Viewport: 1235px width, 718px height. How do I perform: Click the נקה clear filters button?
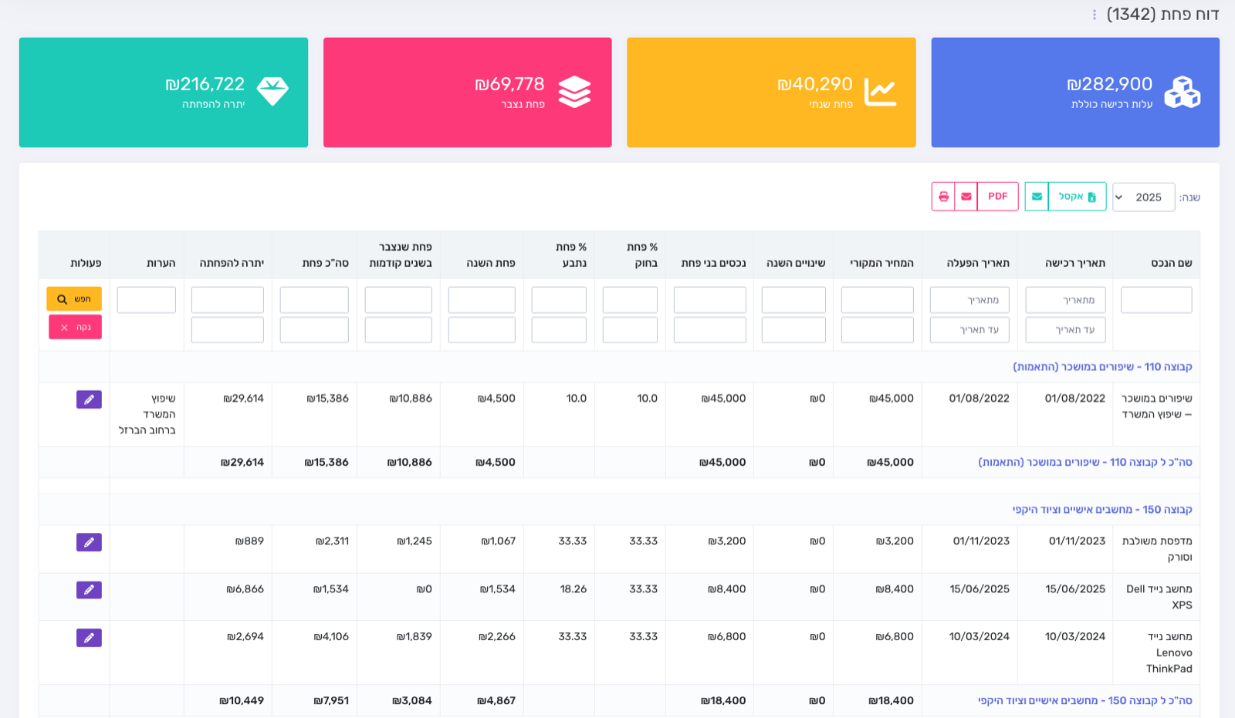tap(75, 327)
